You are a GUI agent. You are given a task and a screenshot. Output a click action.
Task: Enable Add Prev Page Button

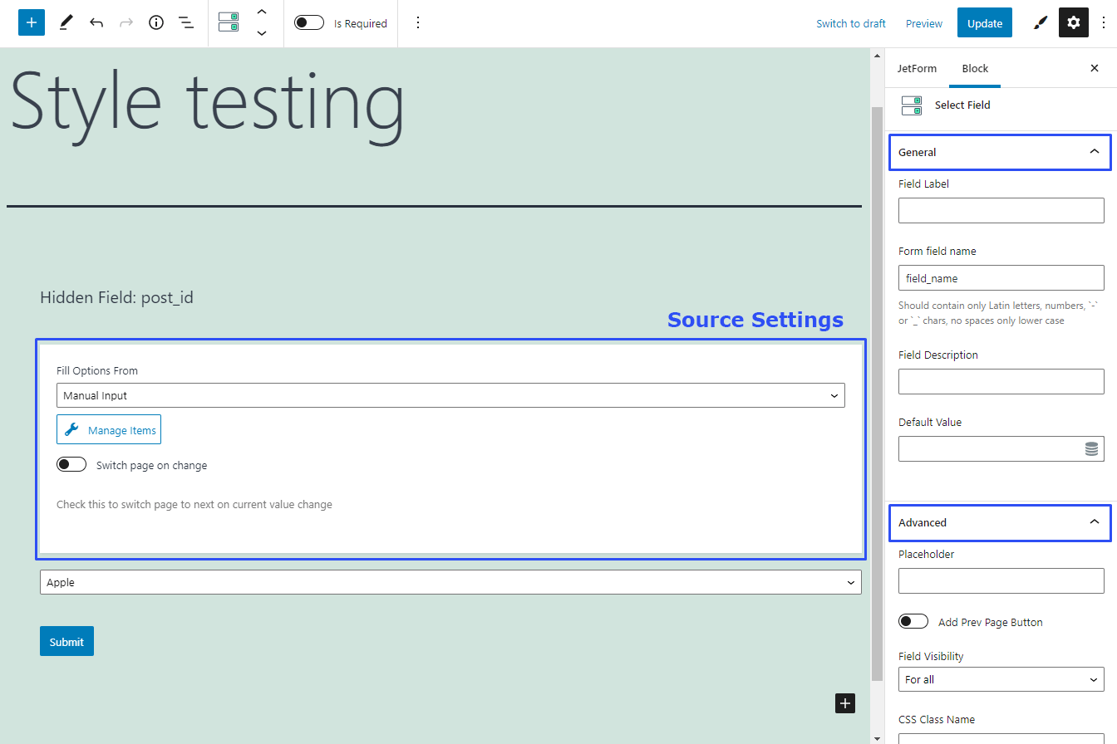pyautogui.click(x=913, y=621)
